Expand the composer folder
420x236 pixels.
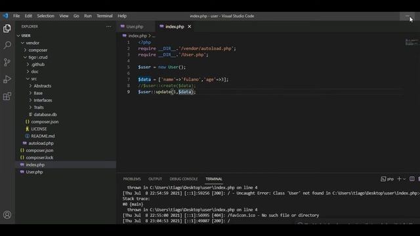[x=25, y=50]
